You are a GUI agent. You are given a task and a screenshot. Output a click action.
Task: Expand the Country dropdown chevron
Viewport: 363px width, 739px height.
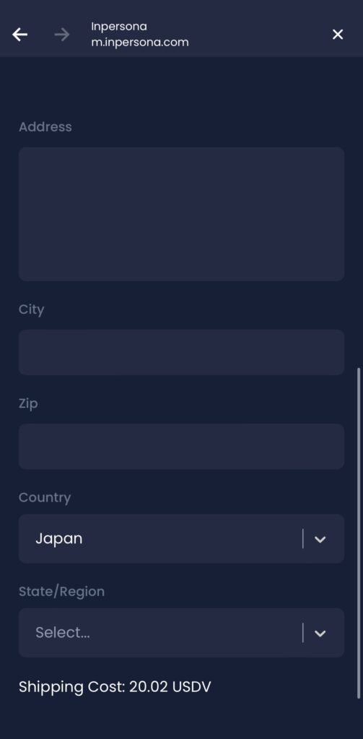tap(320, 539)
